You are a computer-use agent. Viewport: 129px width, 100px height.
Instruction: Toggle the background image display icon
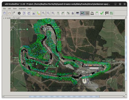[x=82, y=13]
